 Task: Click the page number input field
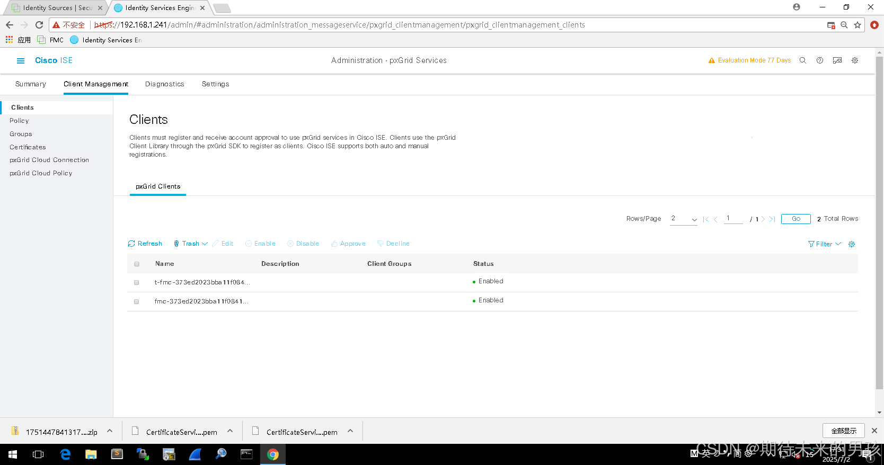coord(733,218)
